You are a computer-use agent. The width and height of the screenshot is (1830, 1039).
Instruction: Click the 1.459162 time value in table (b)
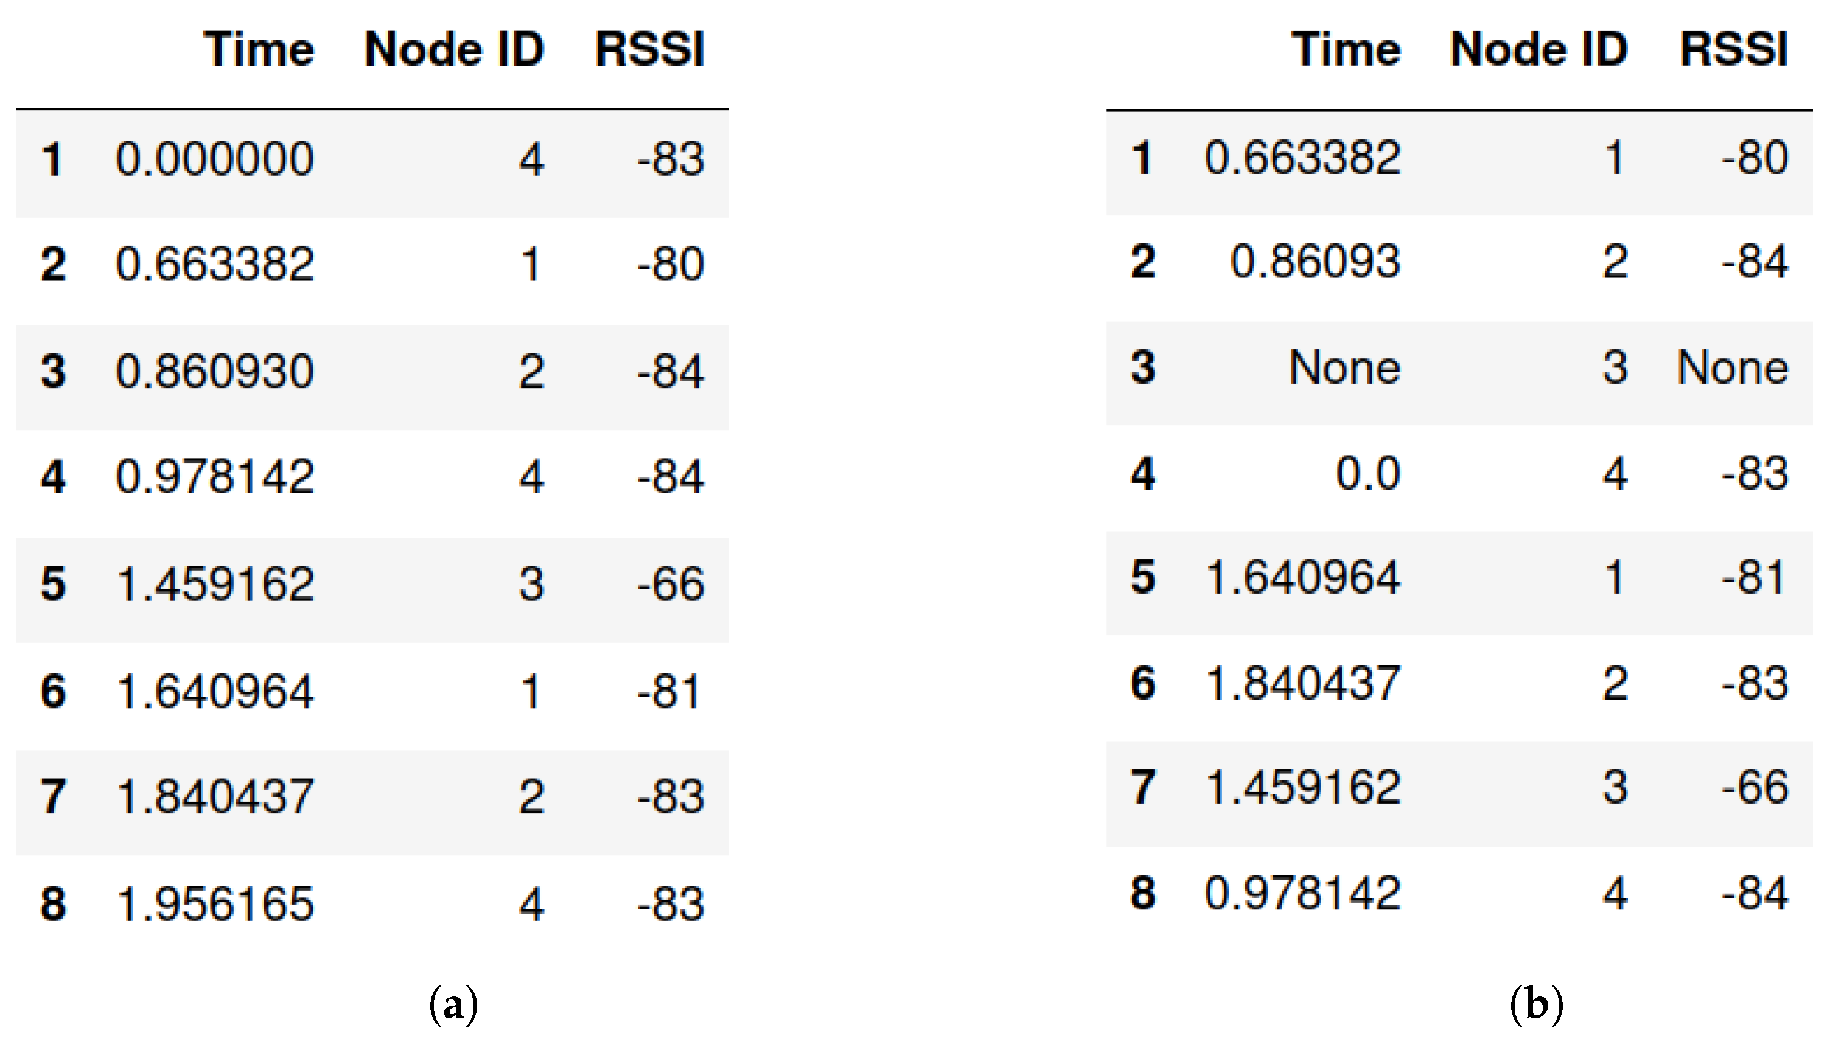[x=1302, y=787]
